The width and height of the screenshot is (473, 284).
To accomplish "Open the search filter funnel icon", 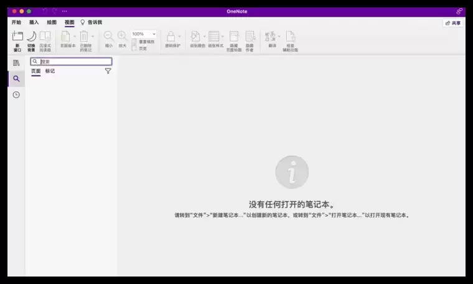I will 108,71.
